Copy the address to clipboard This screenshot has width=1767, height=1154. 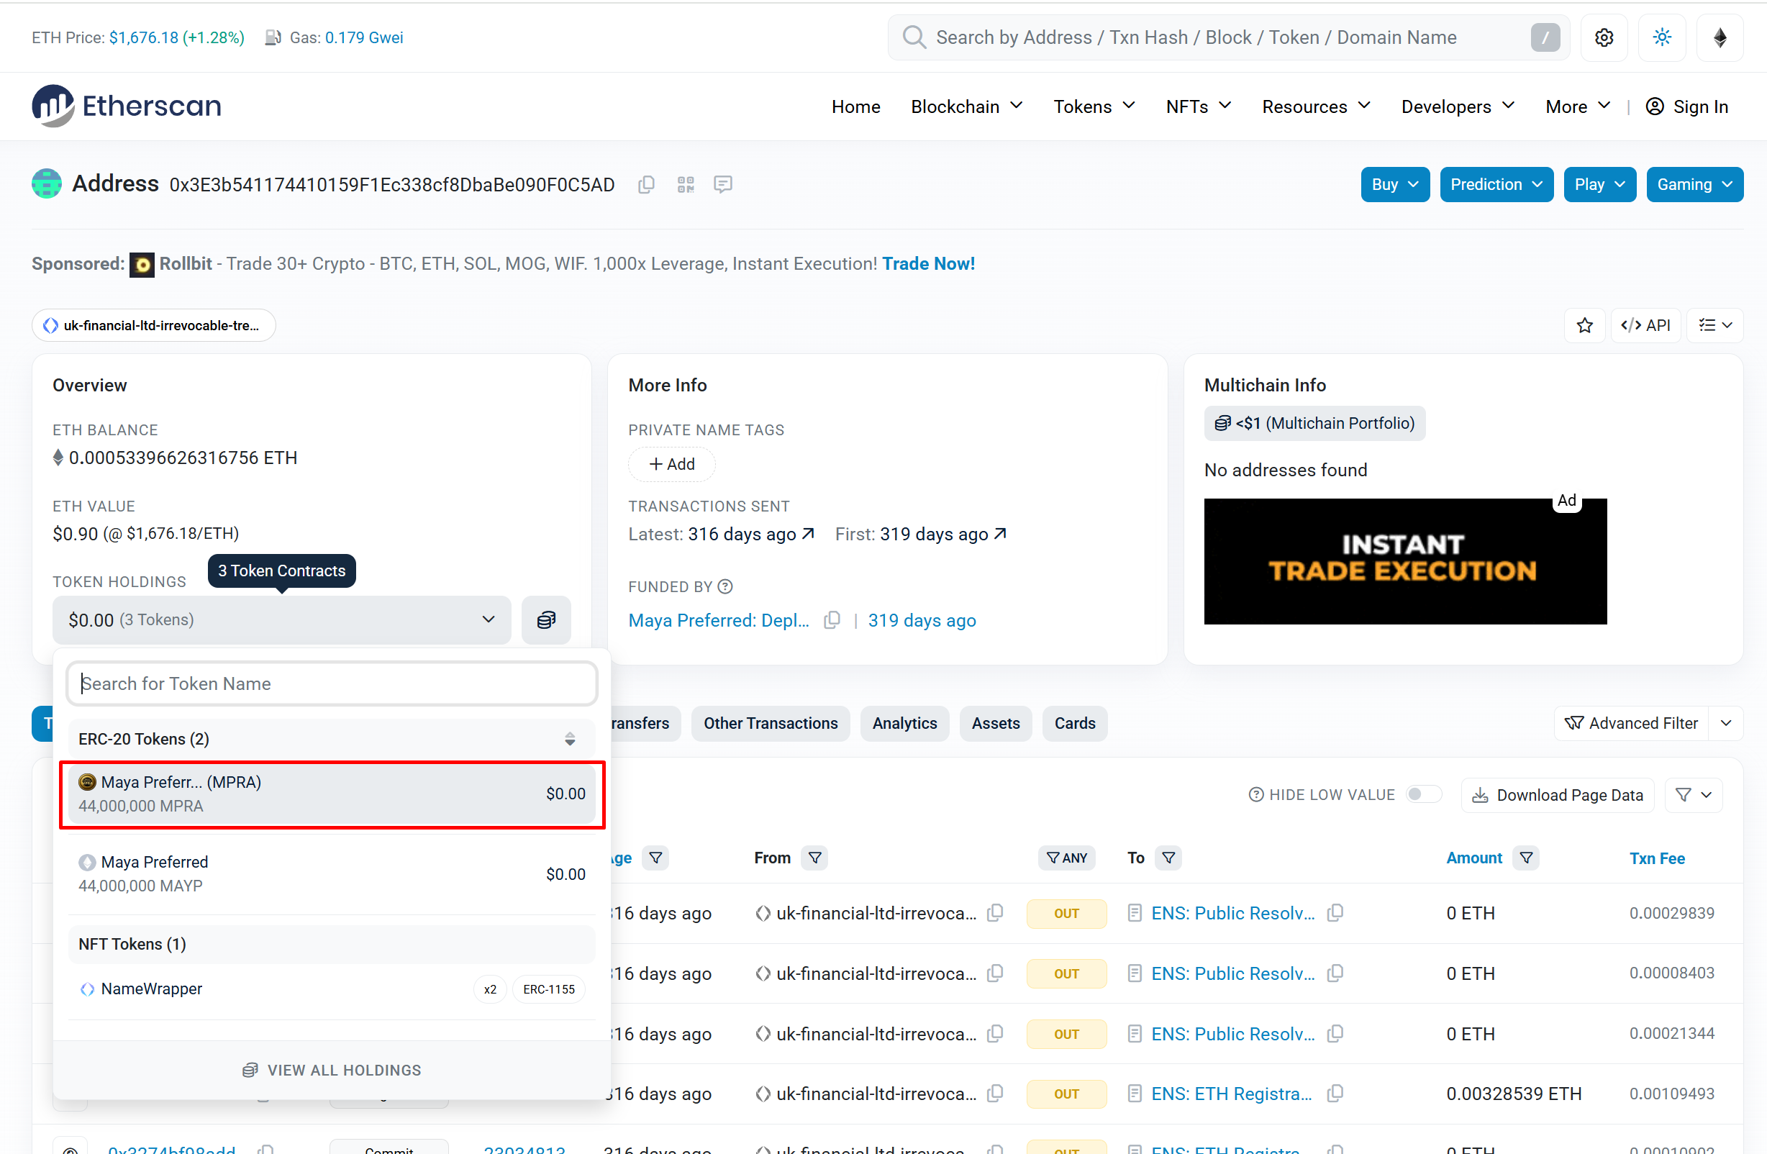[646, 184]
